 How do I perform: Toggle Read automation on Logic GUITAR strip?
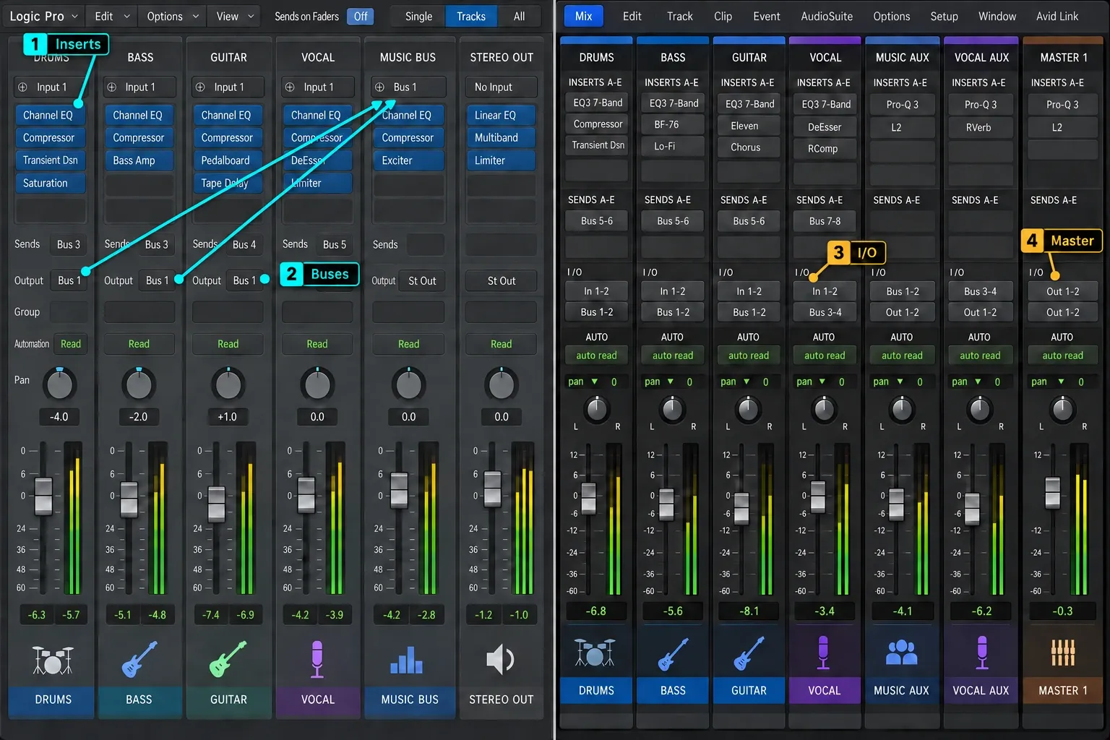pos(228,344)
